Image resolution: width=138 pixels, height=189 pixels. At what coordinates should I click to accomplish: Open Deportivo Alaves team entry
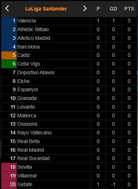tap(69, 72)
